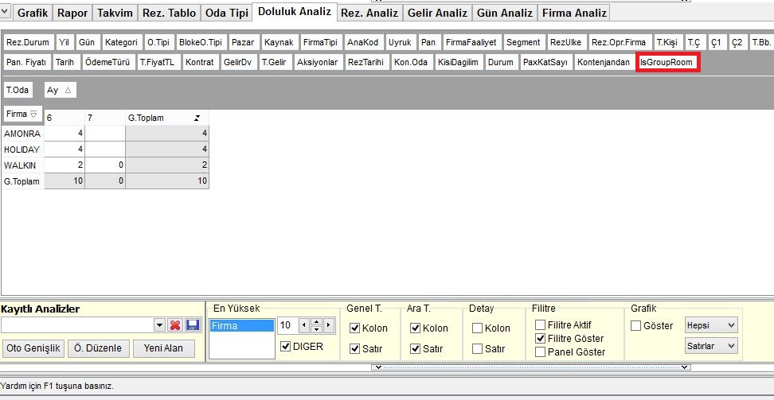Select the WALKIN row header
The width and height of the screenshot is (774, 400).
point(23,165)
